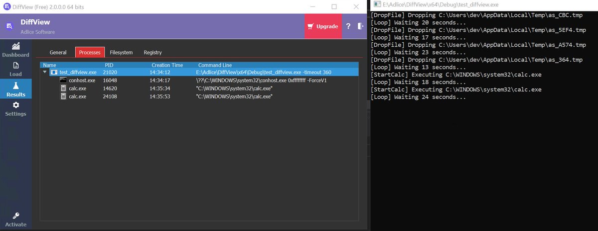
Task: Click console line dropping as_5EF4.tmp
Action: pyautogui.click(x=478, y=30)
